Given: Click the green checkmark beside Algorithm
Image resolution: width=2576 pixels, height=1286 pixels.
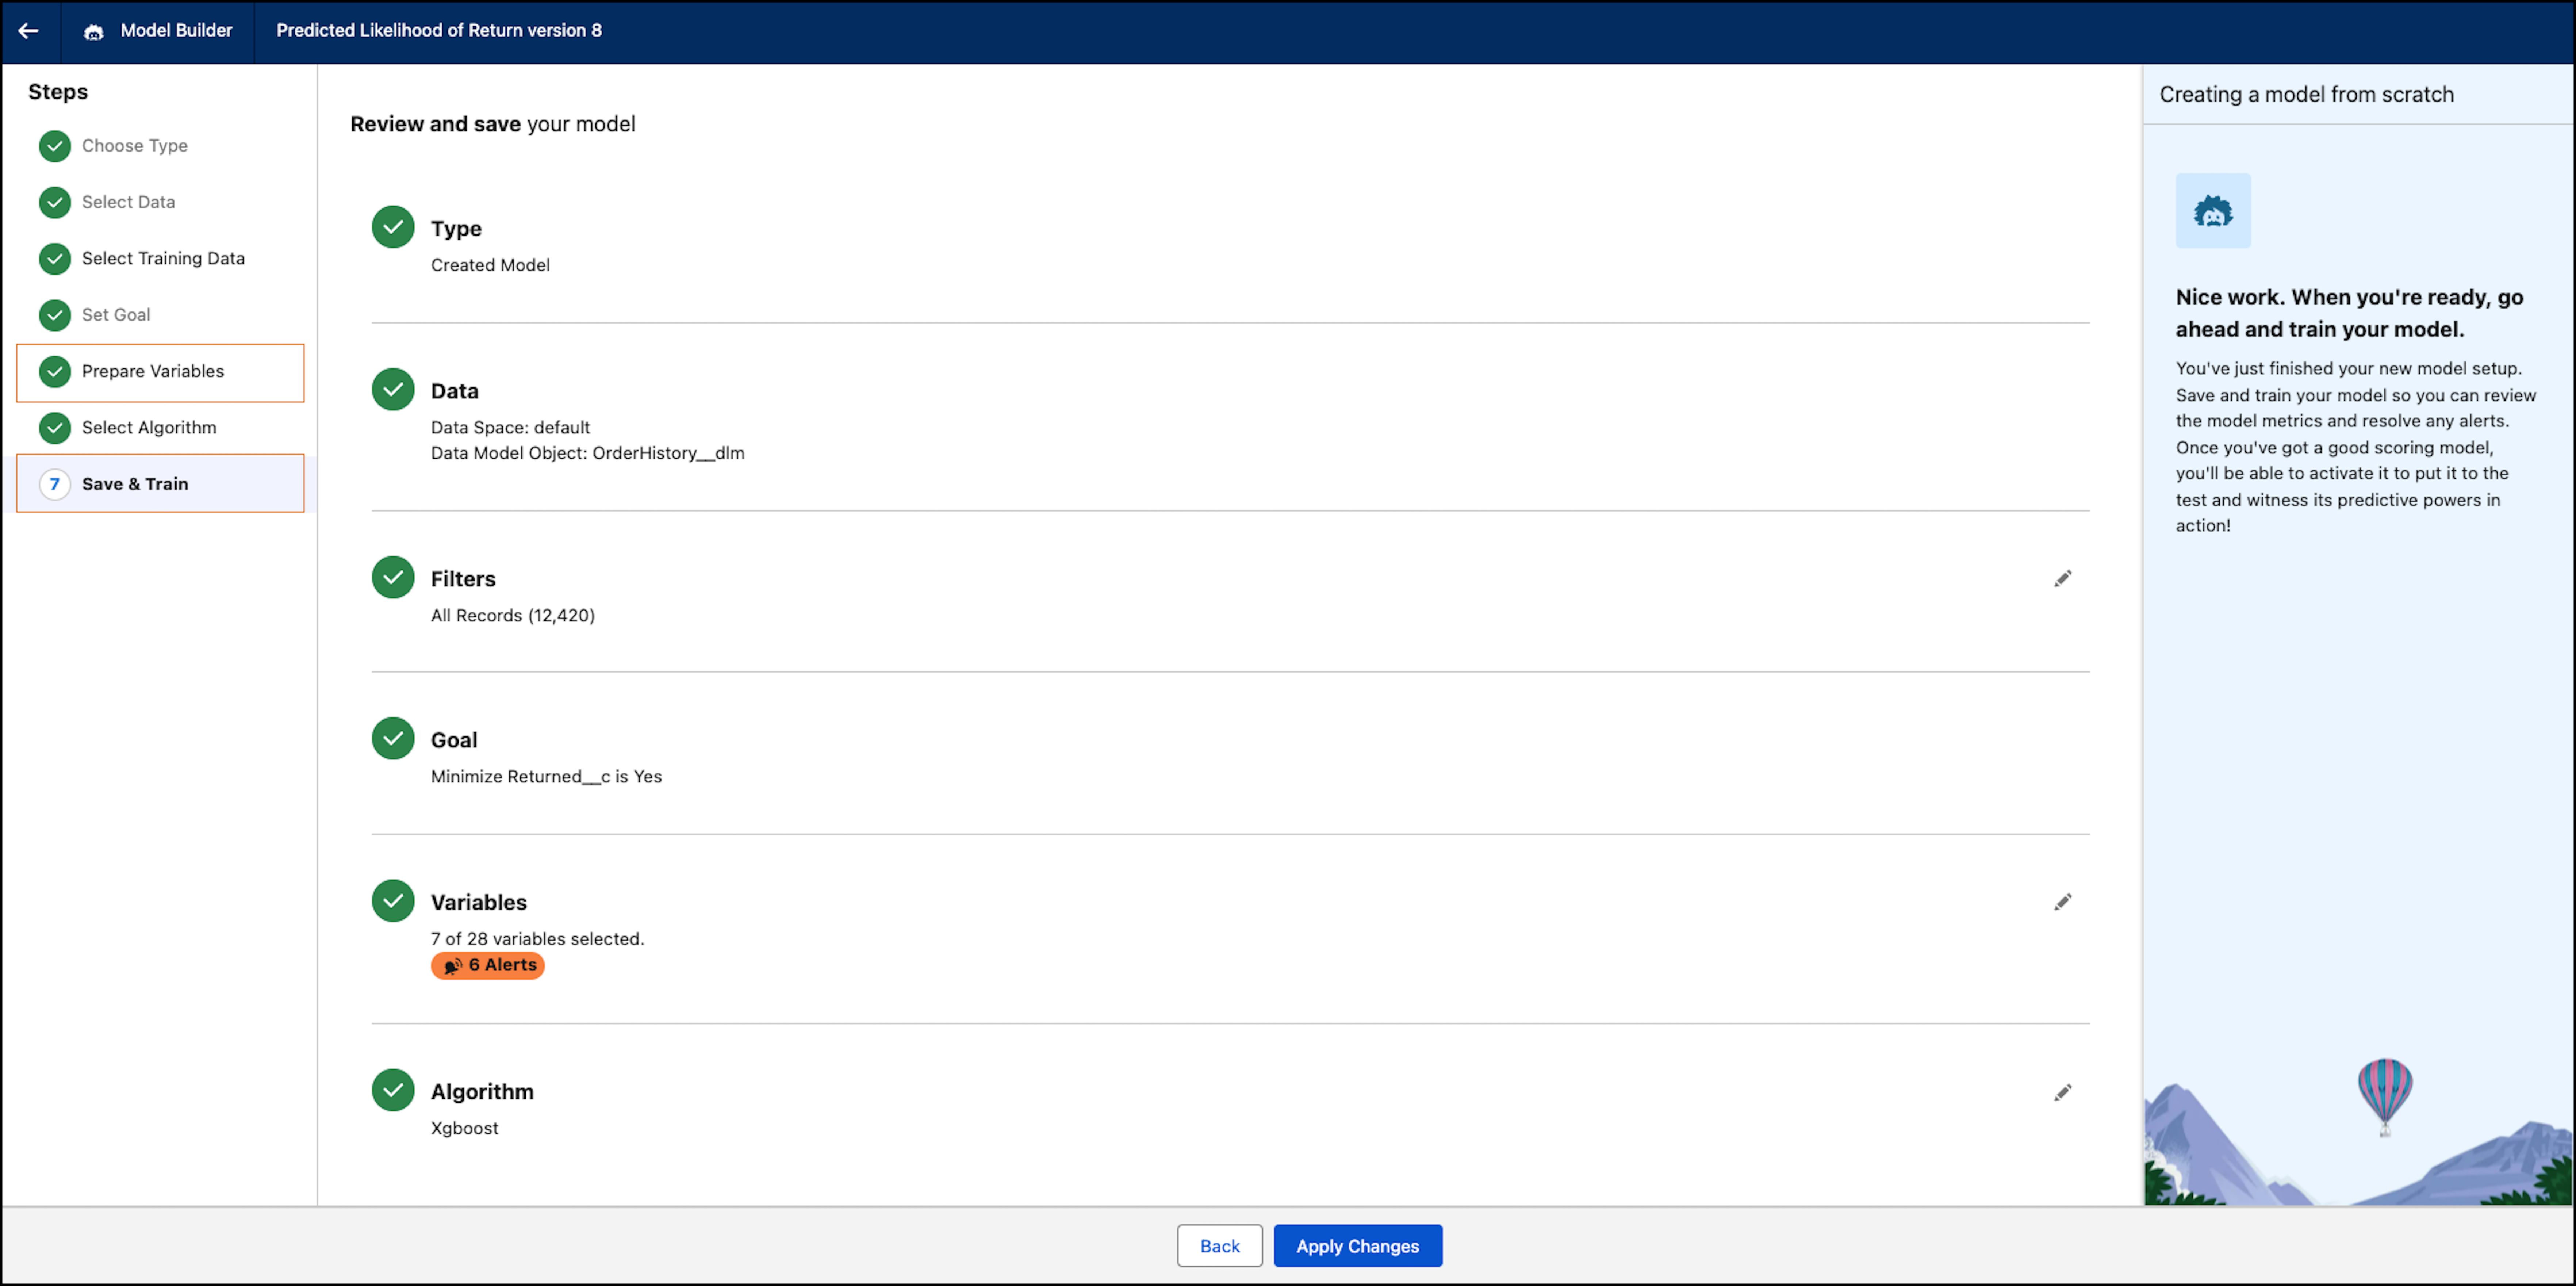Looking at the screenshot, I should pos(393,1090).
